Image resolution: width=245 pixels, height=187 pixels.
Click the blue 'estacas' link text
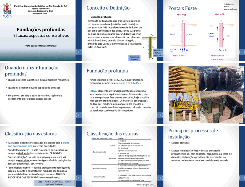121,83
